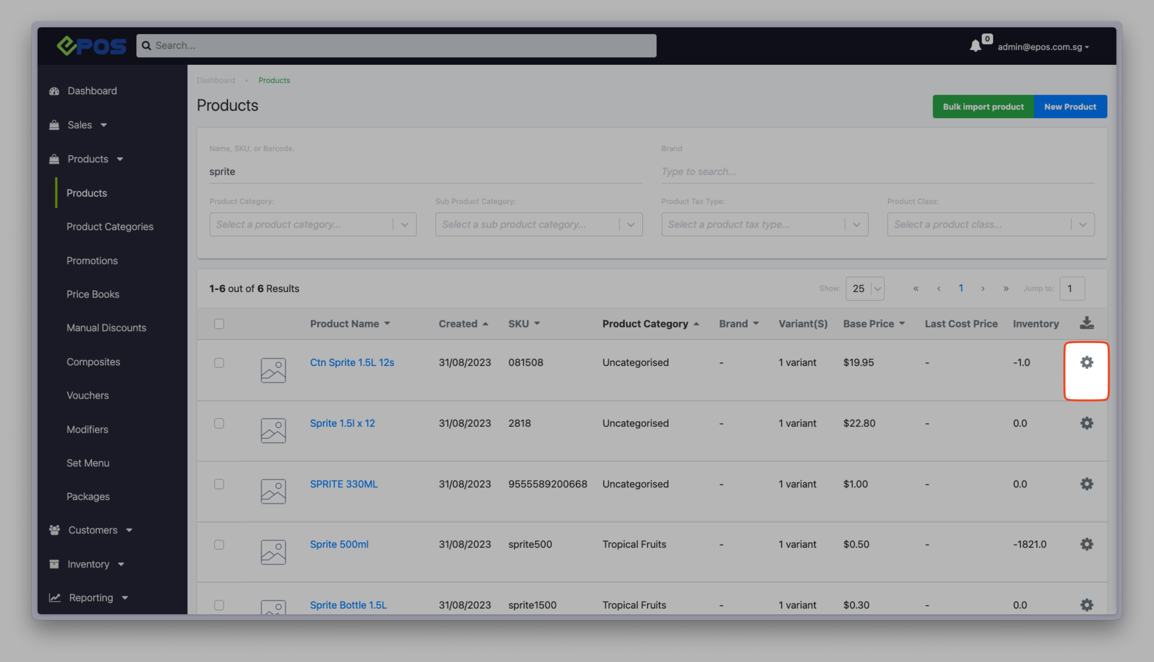Open the Product Category dropdown

point(313,225)
